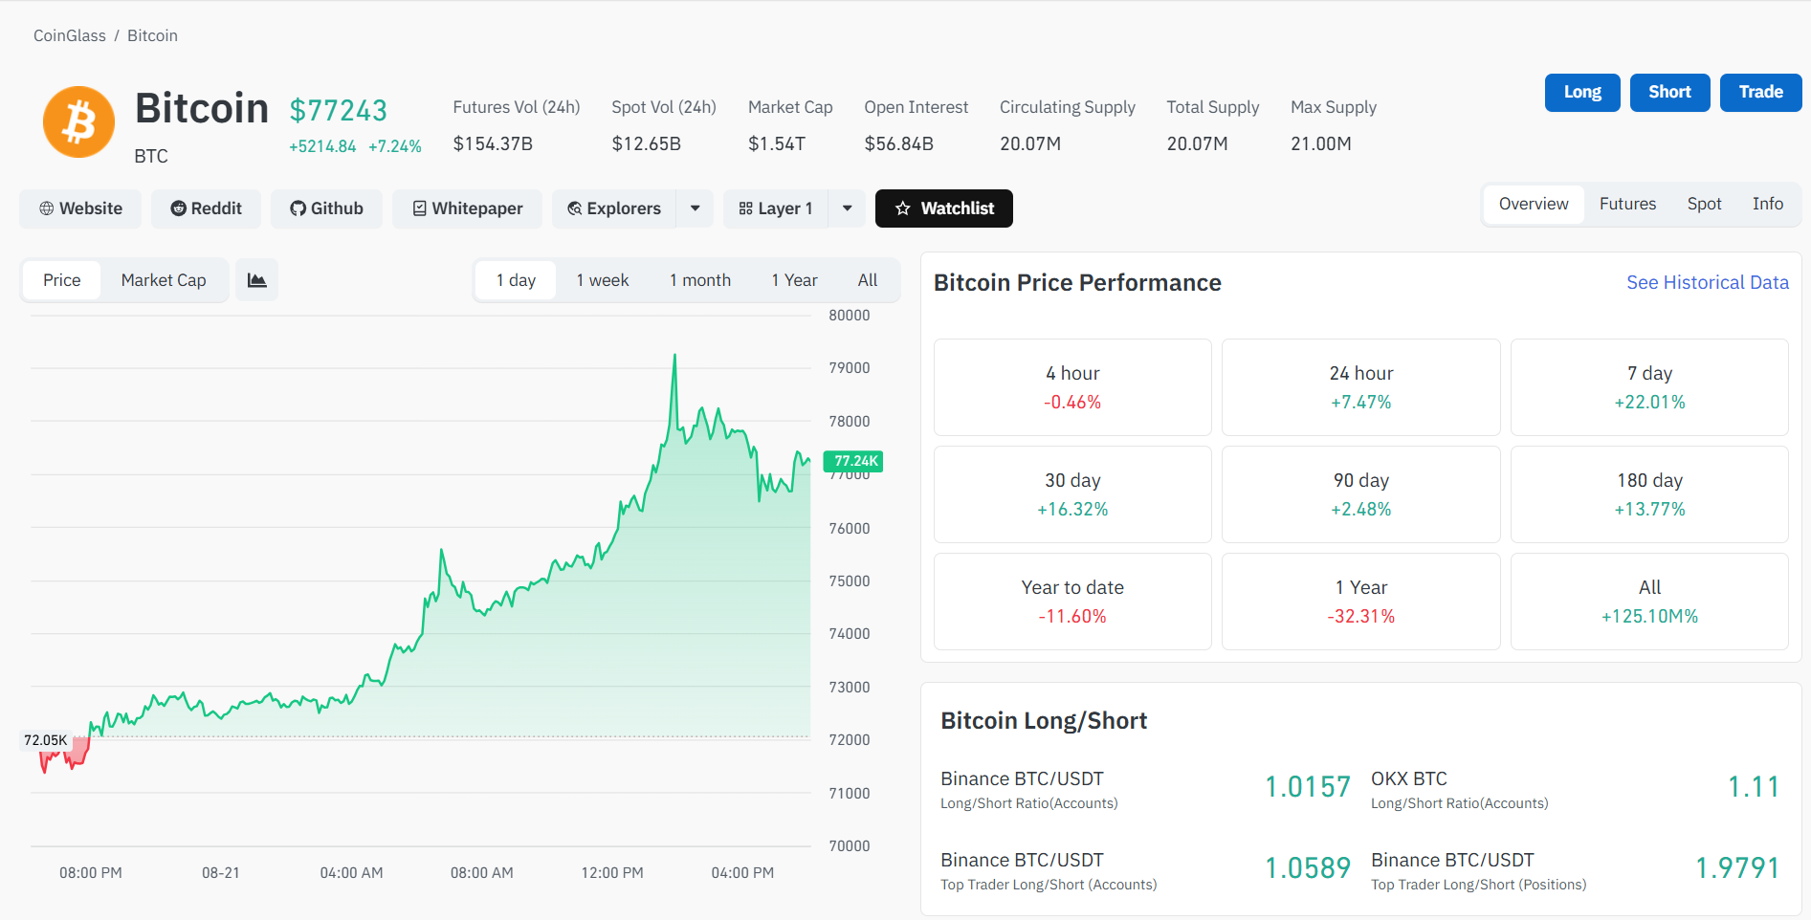Select the Price chart toggle
The height and width of the screenshot is (920, 1811).
[x=62, y=280]
